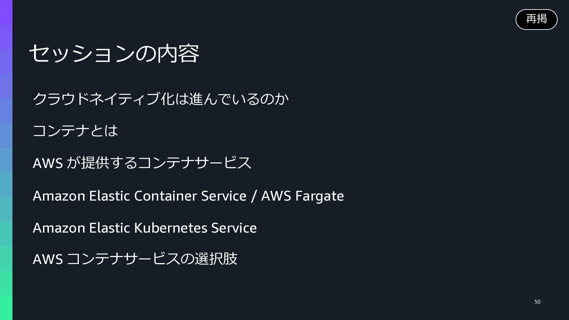This screenshot has height=320, width=569.
Task: Pick the bright green bottom of sidebar
Action: point(6,308)
